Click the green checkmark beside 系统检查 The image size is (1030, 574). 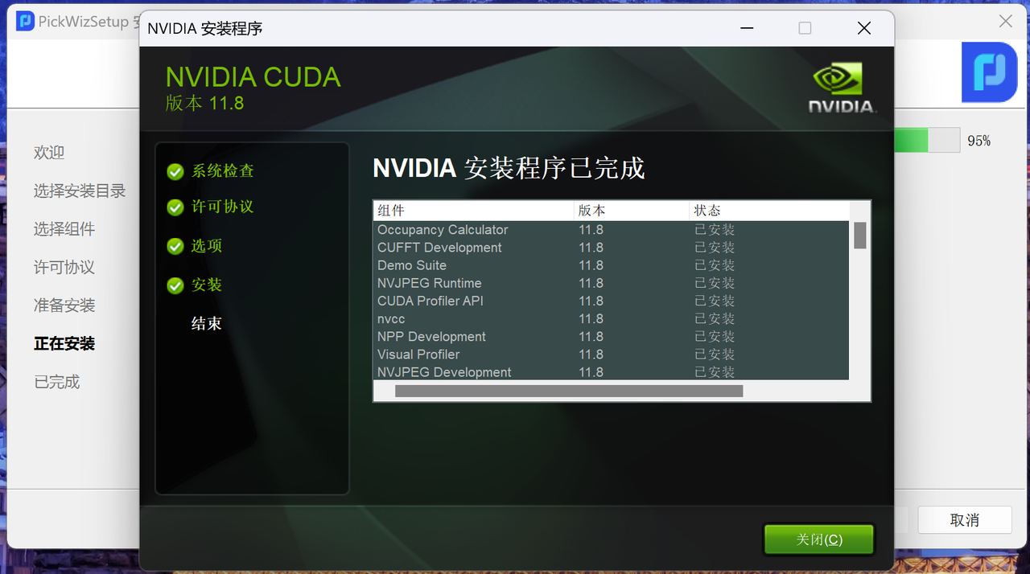pos(175,172)
